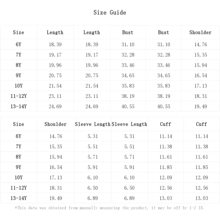Click the second Cuff column header
Screen dimensions: 220x220
201,124
